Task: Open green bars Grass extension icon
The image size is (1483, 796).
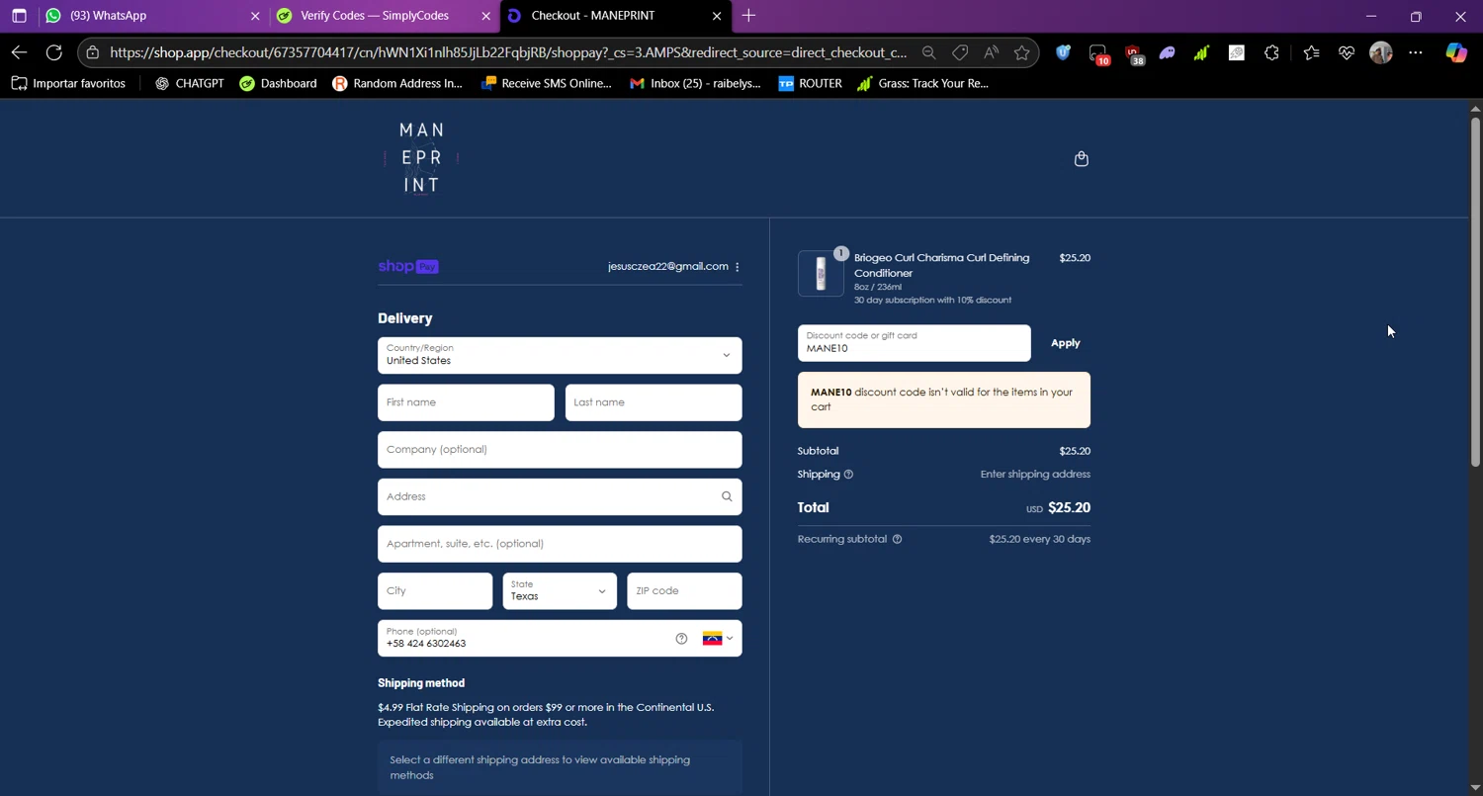Action: pyautogui.click(x=1201, y=52)
